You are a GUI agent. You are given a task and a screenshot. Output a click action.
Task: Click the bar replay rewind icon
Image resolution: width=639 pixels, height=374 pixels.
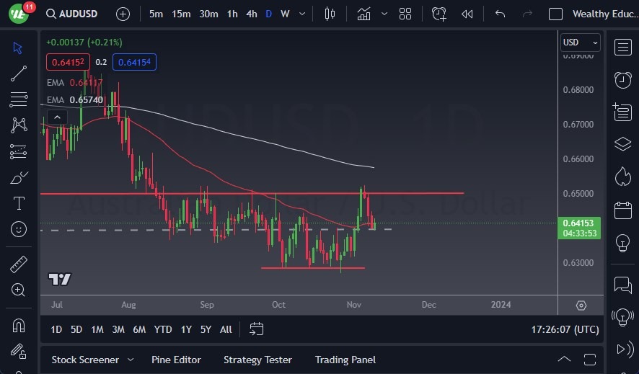467,14
